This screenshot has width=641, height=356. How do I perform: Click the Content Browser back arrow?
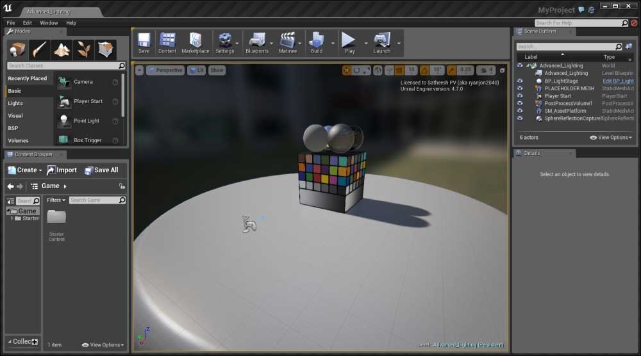11,186
